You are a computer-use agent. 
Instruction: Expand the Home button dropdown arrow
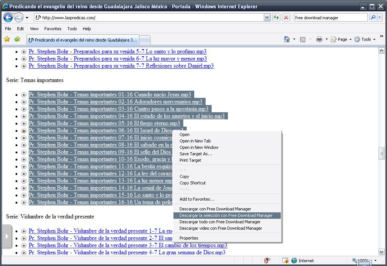click(x=294, y=39)
